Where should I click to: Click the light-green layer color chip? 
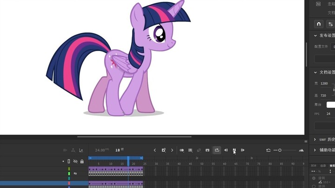coord(69,174)
